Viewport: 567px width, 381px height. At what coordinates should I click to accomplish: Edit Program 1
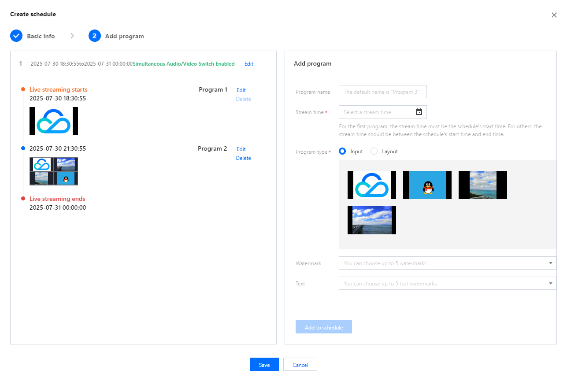coord(241,90)
